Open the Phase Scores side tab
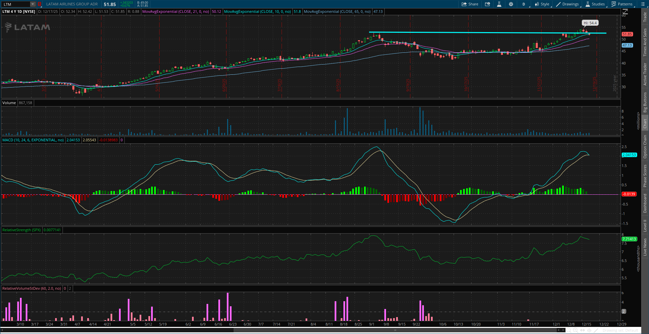 pyautogui.click(x=645, y=176)
